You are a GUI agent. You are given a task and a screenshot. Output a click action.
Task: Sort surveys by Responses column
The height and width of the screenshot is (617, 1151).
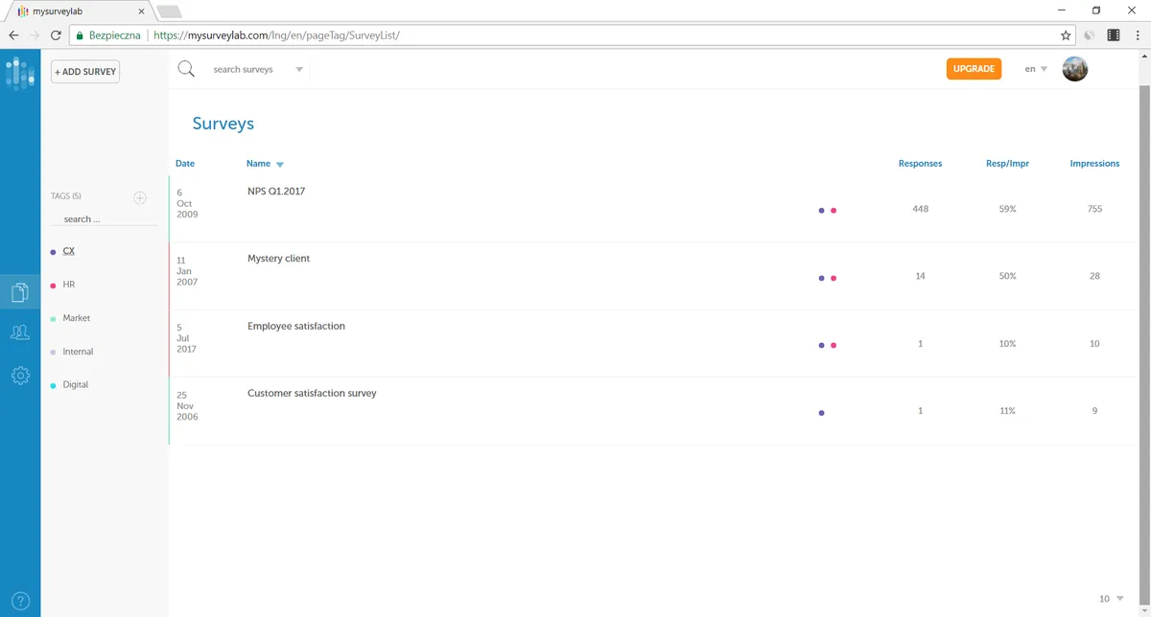pyautogui.click(x=920, y=164)
